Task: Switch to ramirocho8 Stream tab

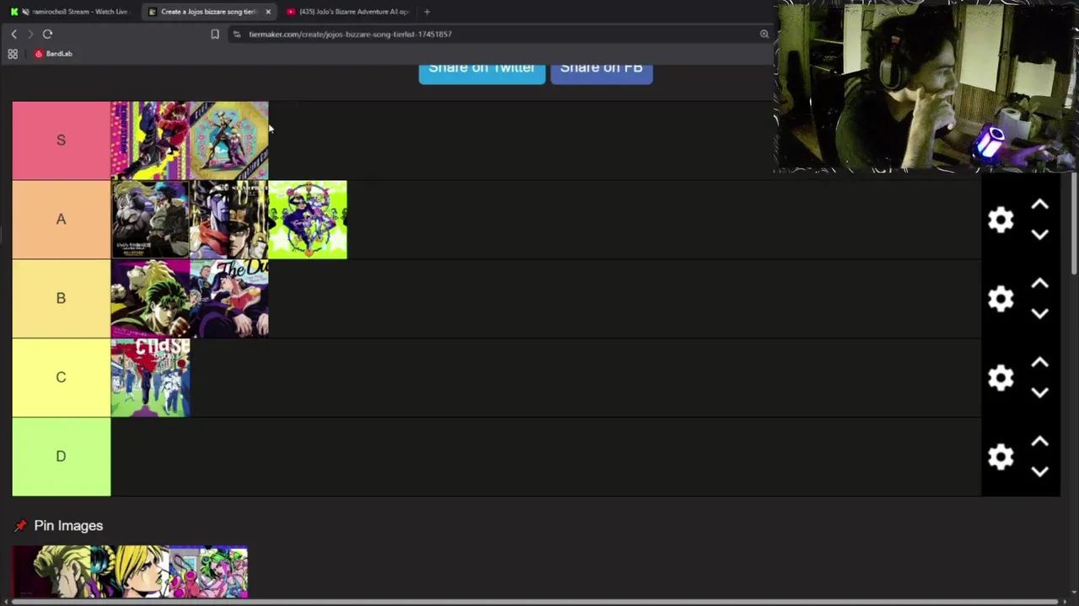Action: coord(69,12)
